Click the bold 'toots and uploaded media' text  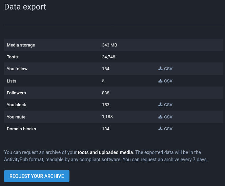coord(105,152)
